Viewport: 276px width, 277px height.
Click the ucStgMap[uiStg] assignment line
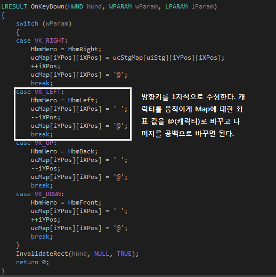click(127, 58)
